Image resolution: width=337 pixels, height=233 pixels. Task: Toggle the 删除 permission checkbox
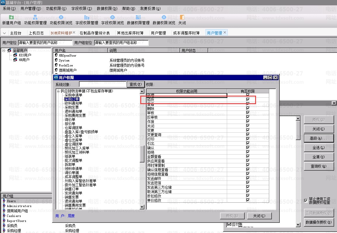[248, 108]
